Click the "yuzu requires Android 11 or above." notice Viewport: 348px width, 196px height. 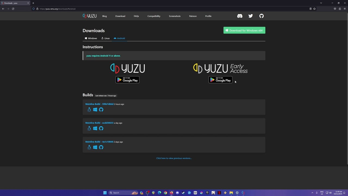point(174,56)
